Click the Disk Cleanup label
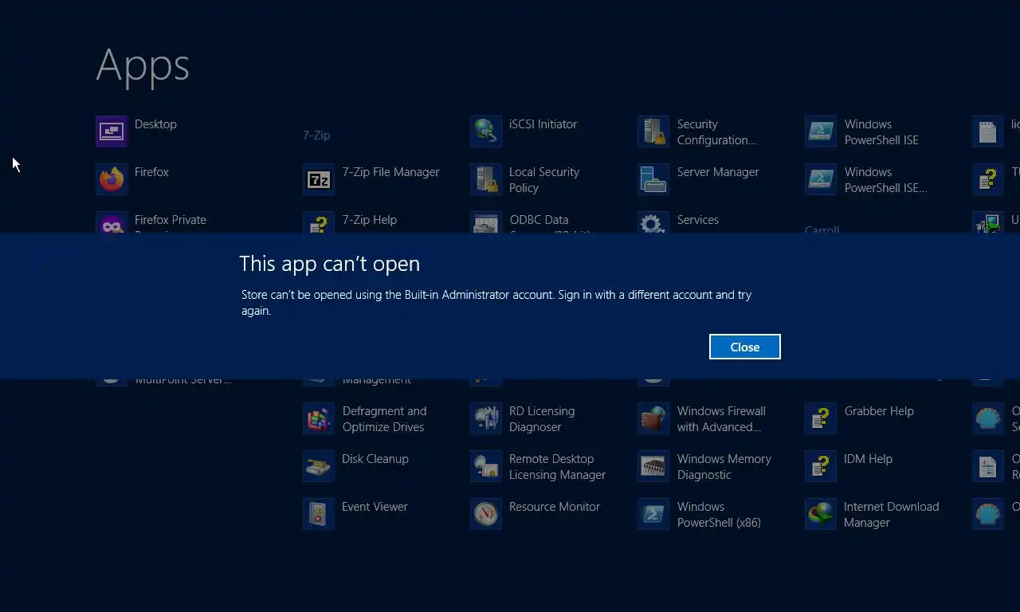The image size is (1020, 612). pyautogui.click(x=375, y=459)
